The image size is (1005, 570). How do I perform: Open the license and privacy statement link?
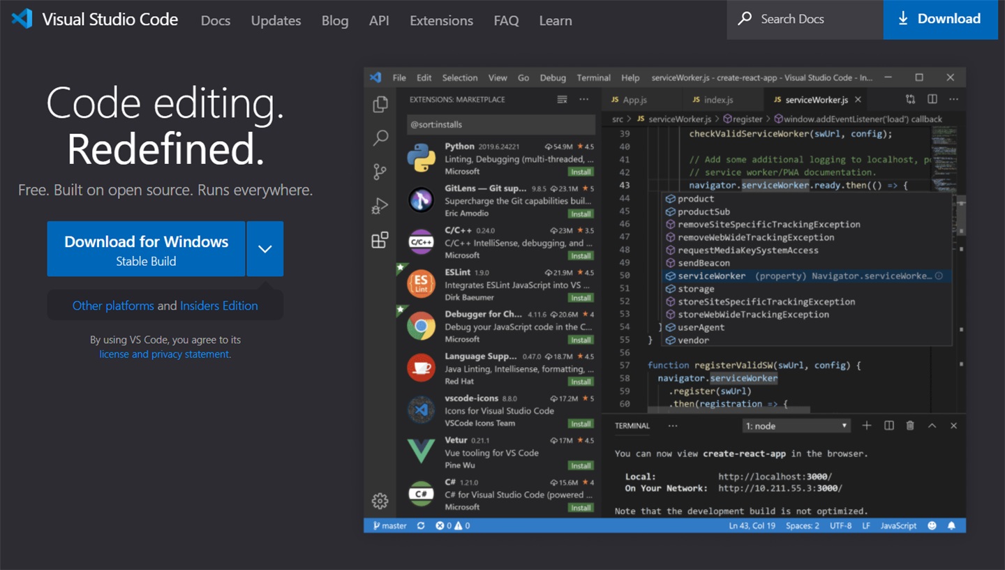(165, 354)
